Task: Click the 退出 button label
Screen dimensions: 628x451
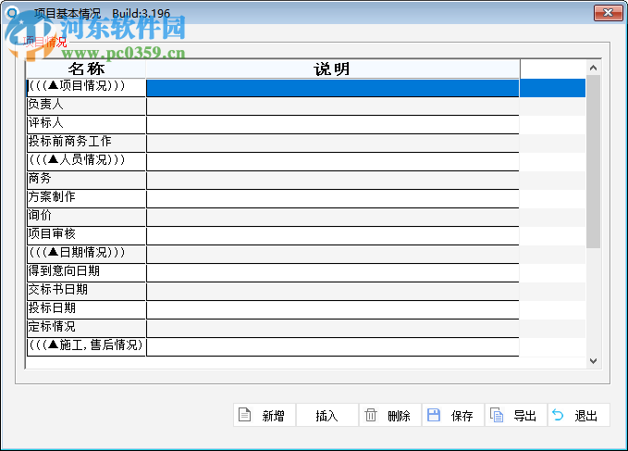Action: (x=585, y=416)
